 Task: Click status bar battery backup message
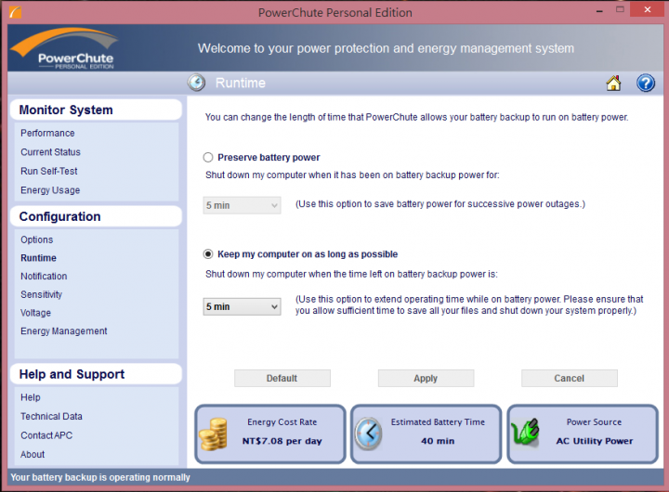tap(100, 477)
